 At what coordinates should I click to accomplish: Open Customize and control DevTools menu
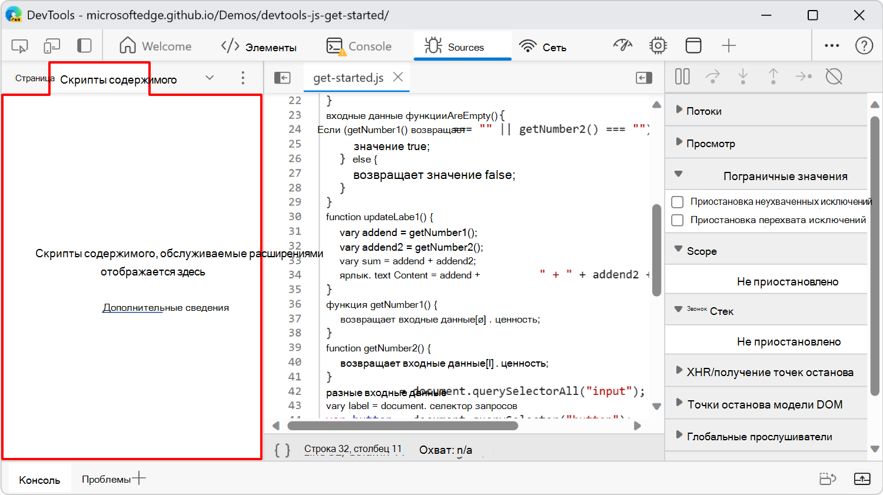(832, 45)
